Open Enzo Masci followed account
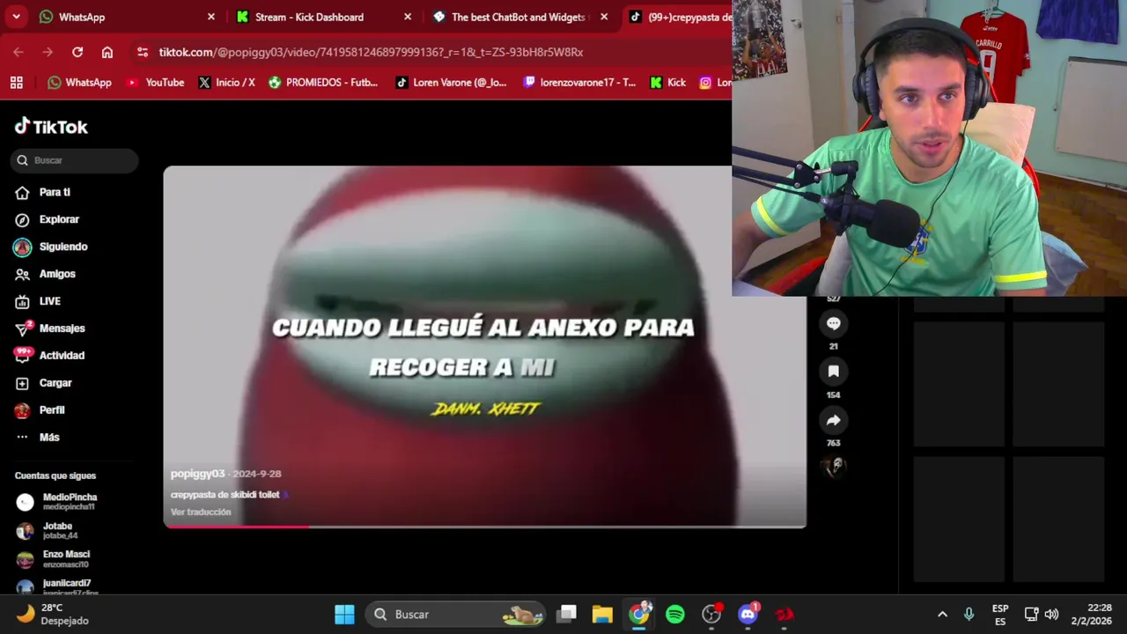 [x=54, y=558]
